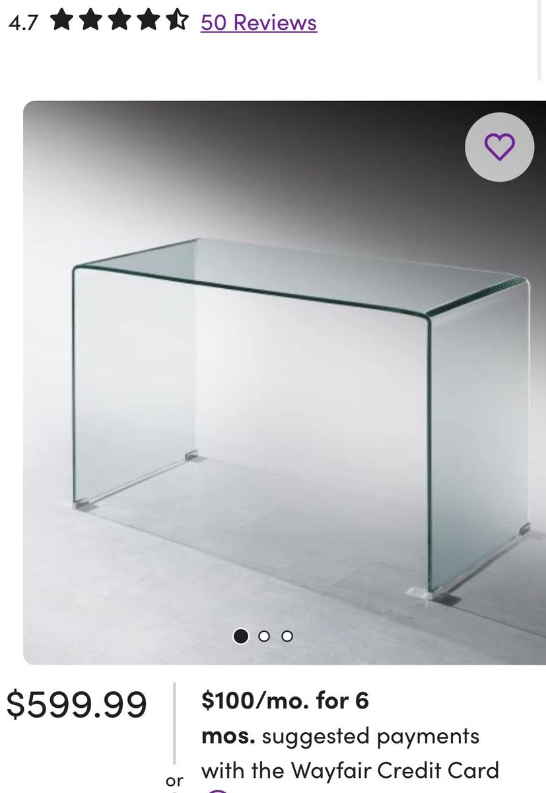Select the 4.7 rating score

click(x=24, y=22)
